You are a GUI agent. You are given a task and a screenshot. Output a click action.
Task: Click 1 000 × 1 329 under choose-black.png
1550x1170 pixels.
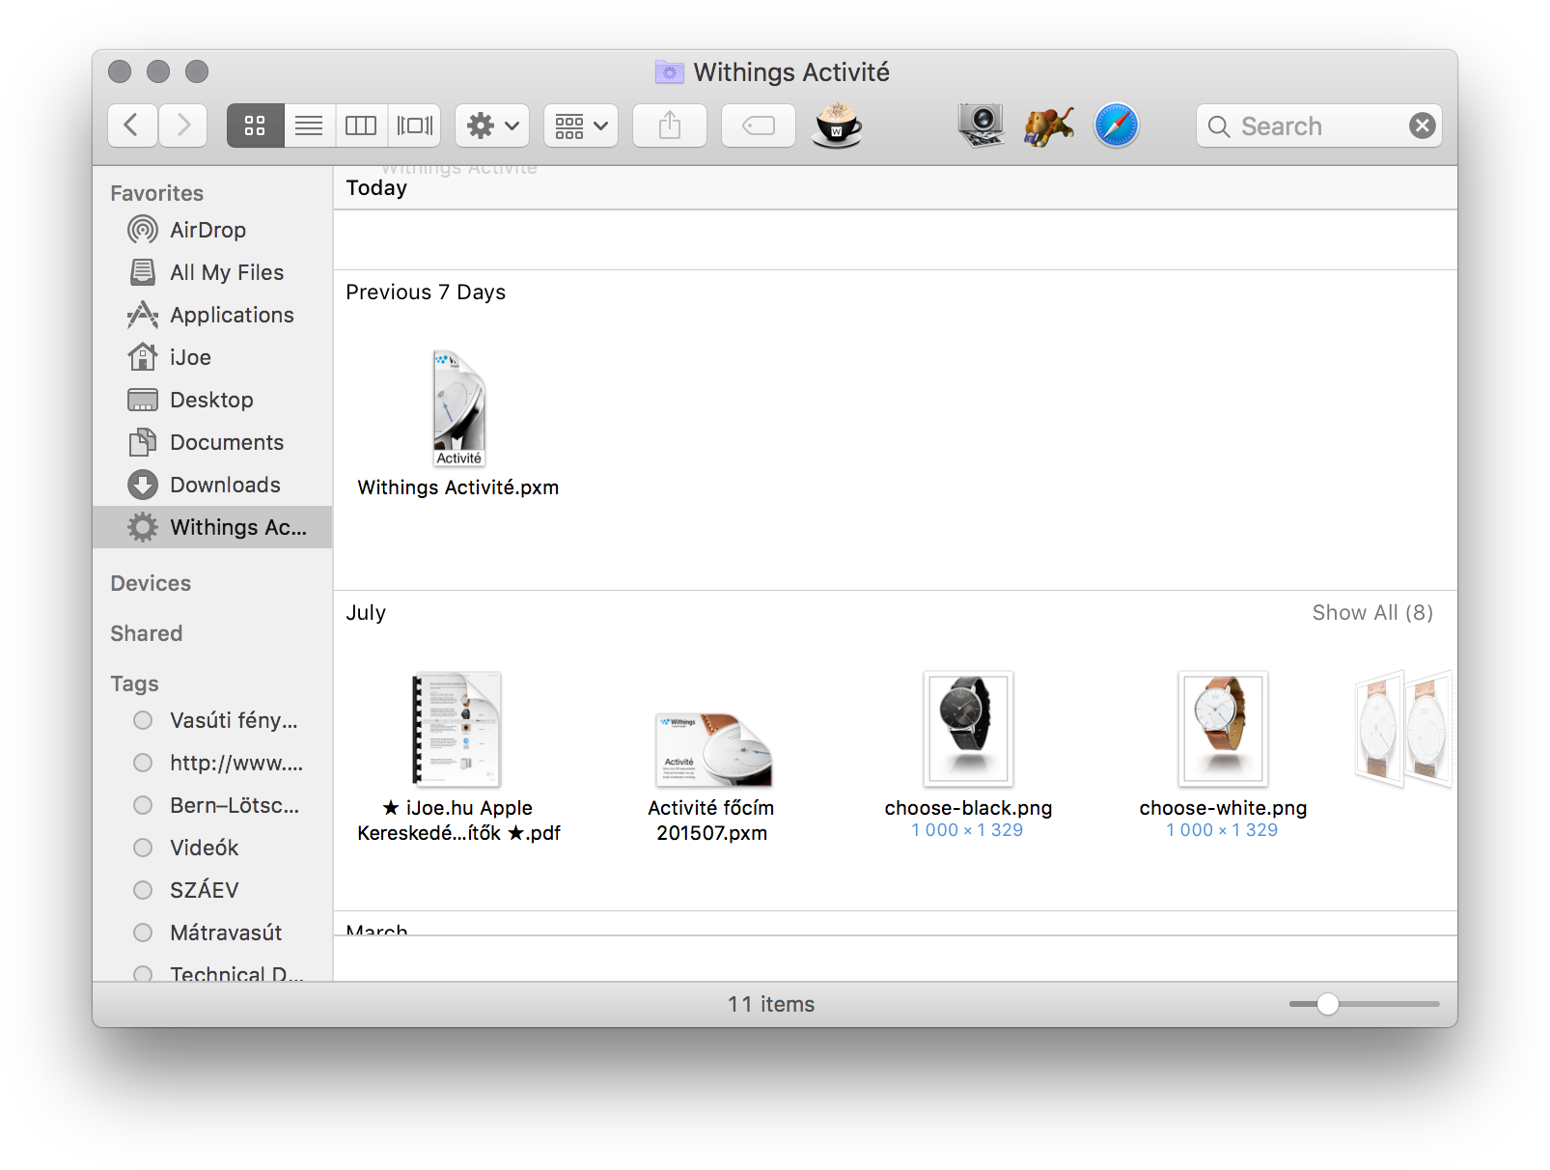click(967, 830)
